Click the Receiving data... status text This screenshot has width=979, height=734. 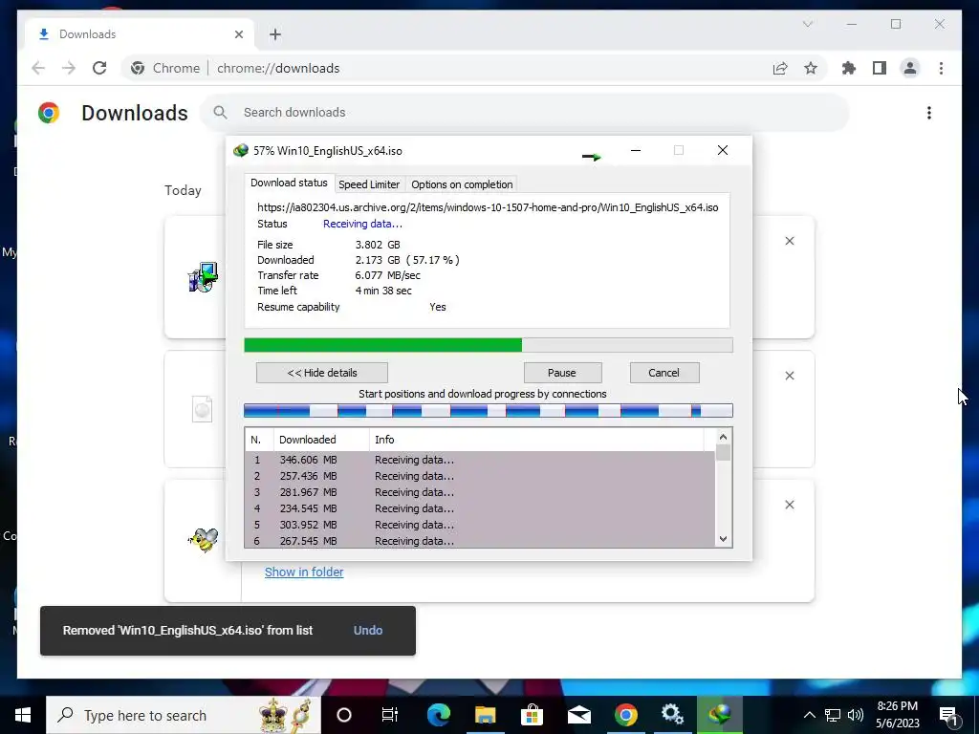(x=362, y=224)
